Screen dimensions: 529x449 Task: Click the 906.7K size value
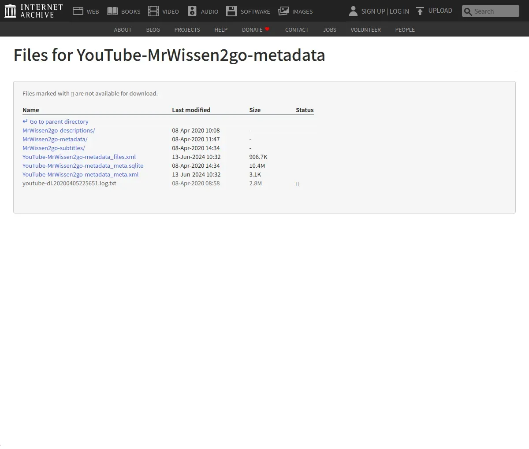[258, 157]
